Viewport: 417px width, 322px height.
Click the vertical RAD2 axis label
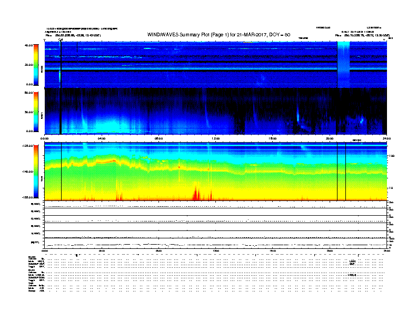click(42, 69)
